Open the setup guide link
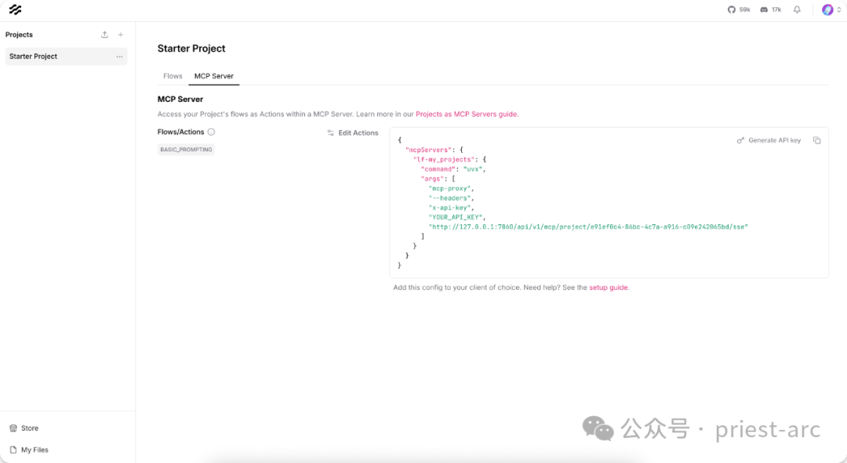Viewport: 847px width, 463px height. (x=609, y=288)
